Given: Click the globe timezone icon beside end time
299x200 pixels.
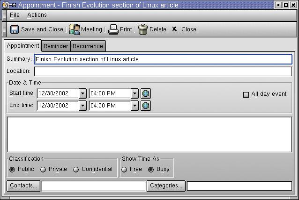Looking at the screenshot, I should (146, 106).
